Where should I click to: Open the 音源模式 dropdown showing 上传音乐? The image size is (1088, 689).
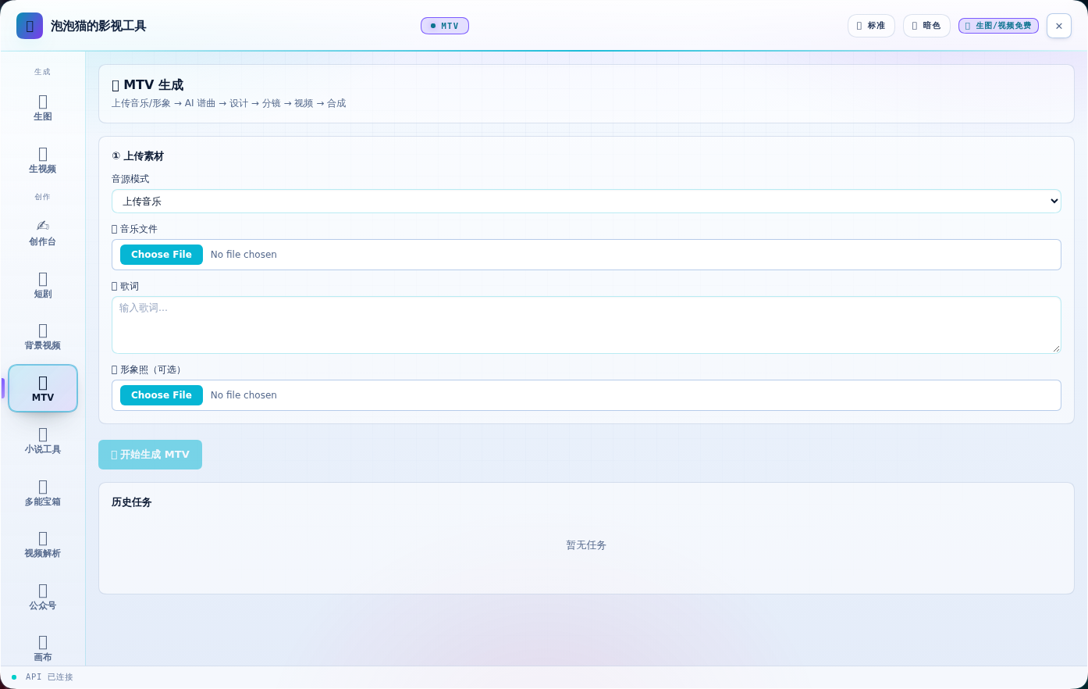point(586,201)
